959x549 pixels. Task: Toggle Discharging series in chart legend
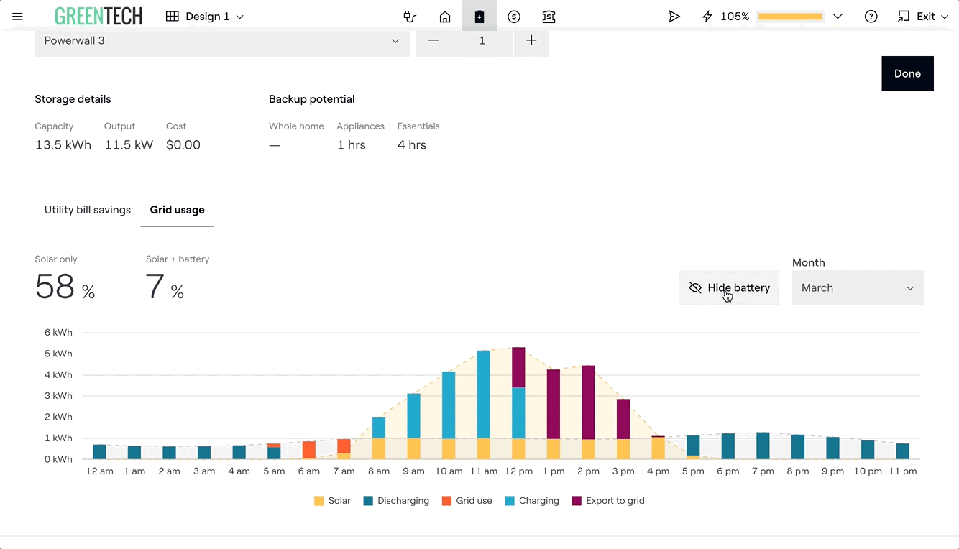point(395,501)
